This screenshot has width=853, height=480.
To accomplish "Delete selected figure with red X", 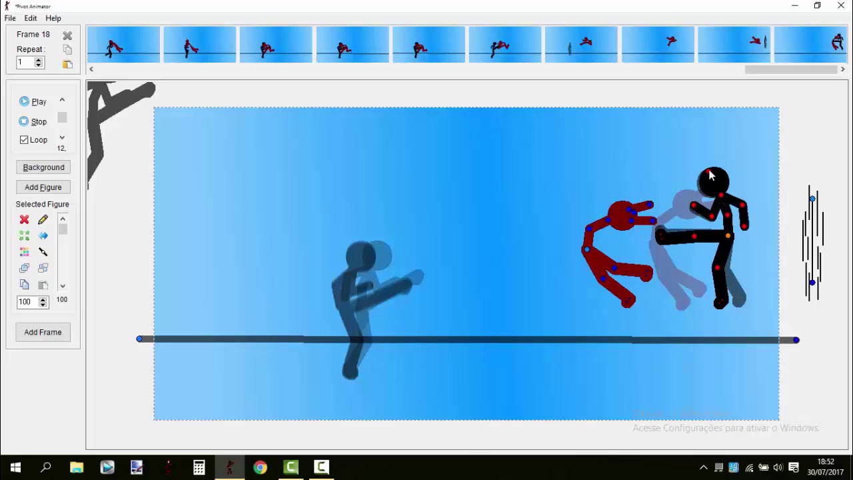I will pos(25,219).
